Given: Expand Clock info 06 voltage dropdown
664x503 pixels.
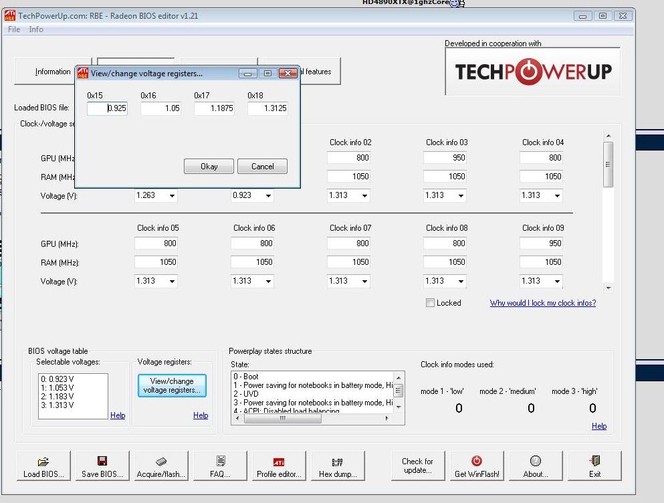Looking at the screenshot, I should pos(268,281).
